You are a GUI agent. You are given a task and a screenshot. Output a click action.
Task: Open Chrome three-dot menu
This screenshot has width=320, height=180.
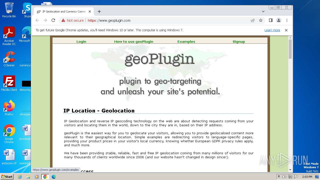click(x=287, y=20)
